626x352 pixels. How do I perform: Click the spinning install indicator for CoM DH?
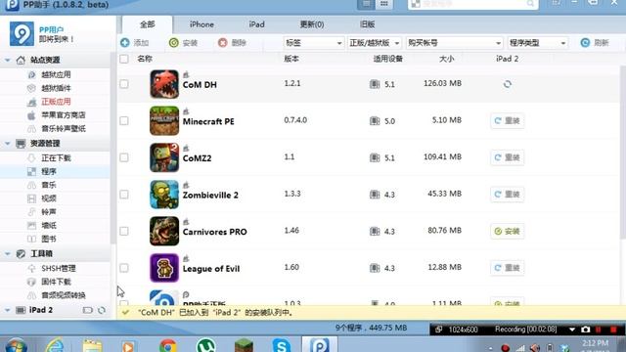point(507,84)
